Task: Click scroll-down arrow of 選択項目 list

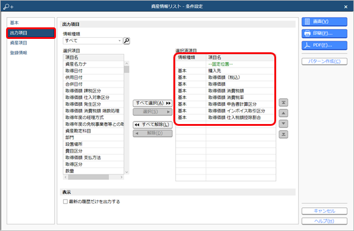Action: pos(127,172)
